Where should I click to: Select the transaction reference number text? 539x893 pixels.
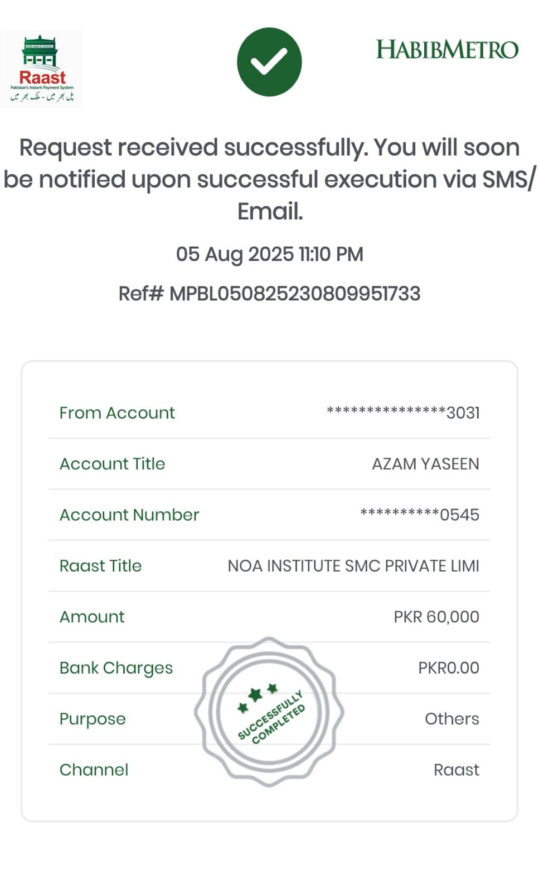[269, 294]
